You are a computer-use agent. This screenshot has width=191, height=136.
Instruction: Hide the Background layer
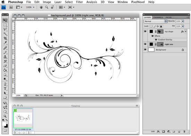[x=145, y=50]
